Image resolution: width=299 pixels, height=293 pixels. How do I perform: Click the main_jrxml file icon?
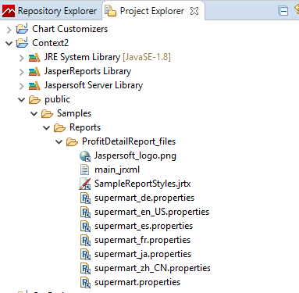85,170
